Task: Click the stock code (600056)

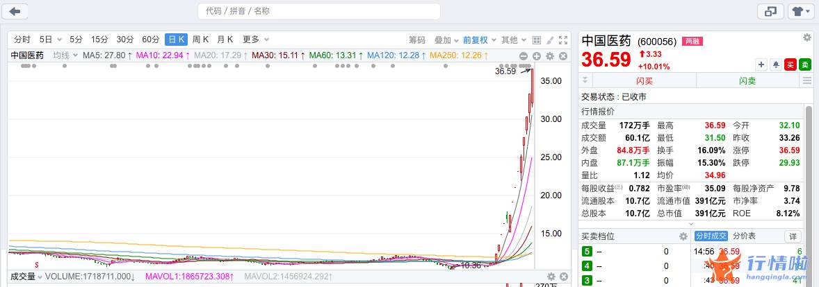Action: click(657, 42)
